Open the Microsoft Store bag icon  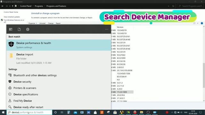click(x=115, y=112)
